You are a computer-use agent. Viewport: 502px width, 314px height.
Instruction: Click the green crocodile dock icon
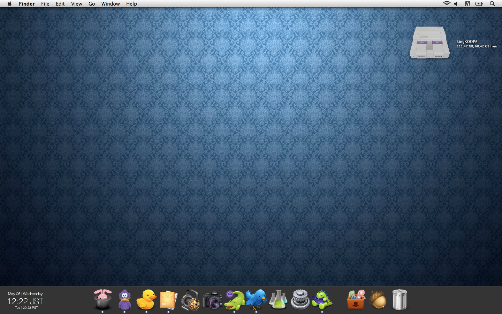234,300
